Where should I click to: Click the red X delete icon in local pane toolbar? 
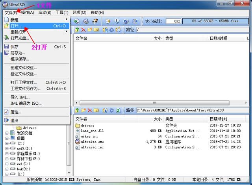pos(90,110)
